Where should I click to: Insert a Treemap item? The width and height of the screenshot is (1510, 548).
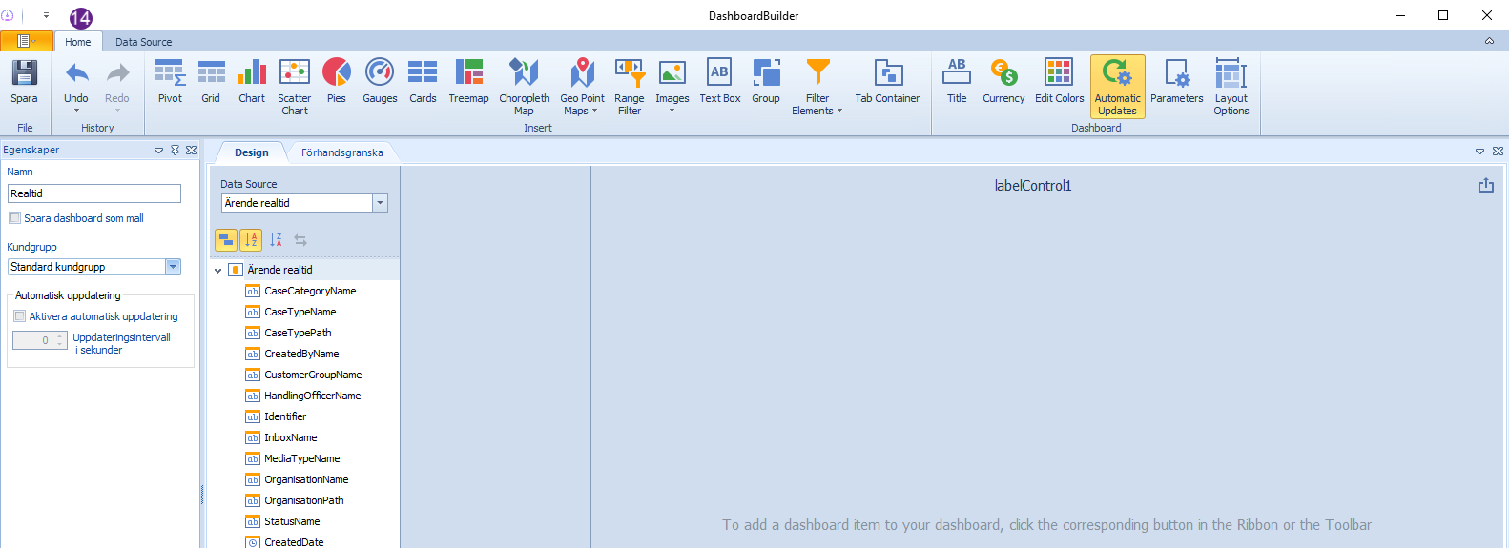pyautogui.click(x=468, y=82)
